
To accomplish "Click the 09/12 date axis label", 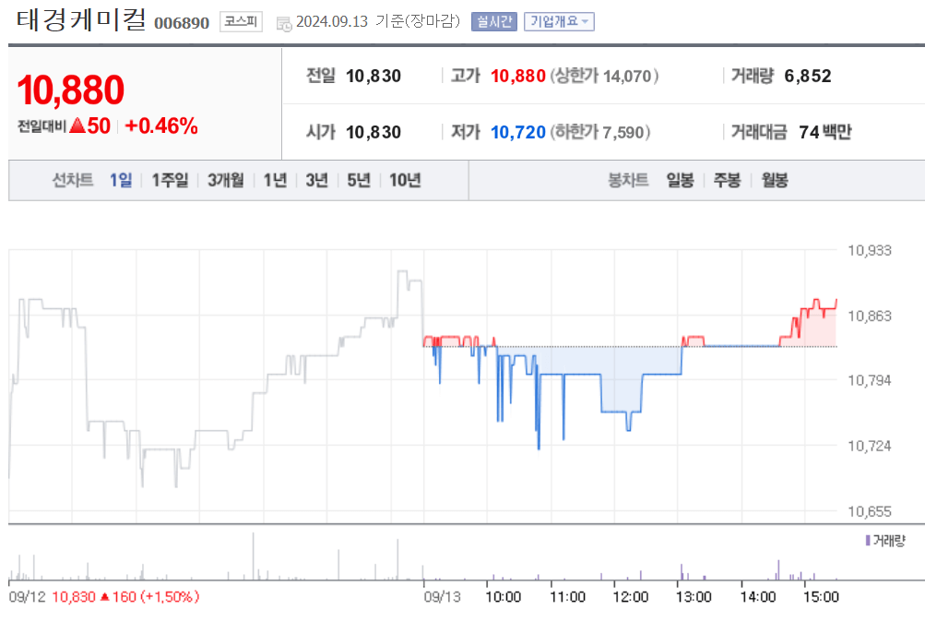I will click(27, 597).
